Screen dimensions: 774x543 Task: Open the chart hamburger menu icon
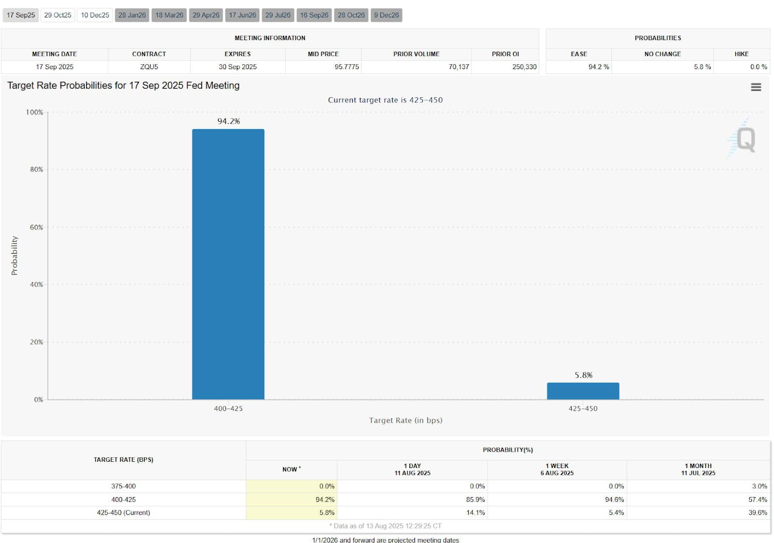click(756, 87)
